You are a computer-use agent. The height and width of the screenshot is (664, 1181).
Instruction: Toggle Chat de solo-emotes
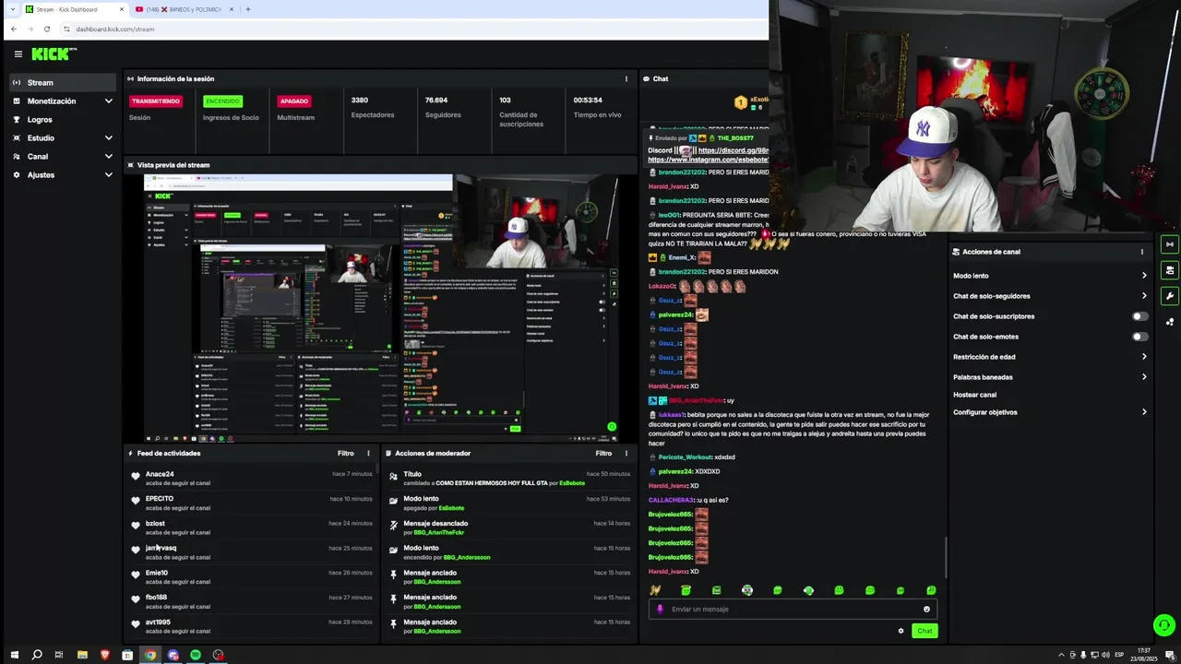[1140, 337]
